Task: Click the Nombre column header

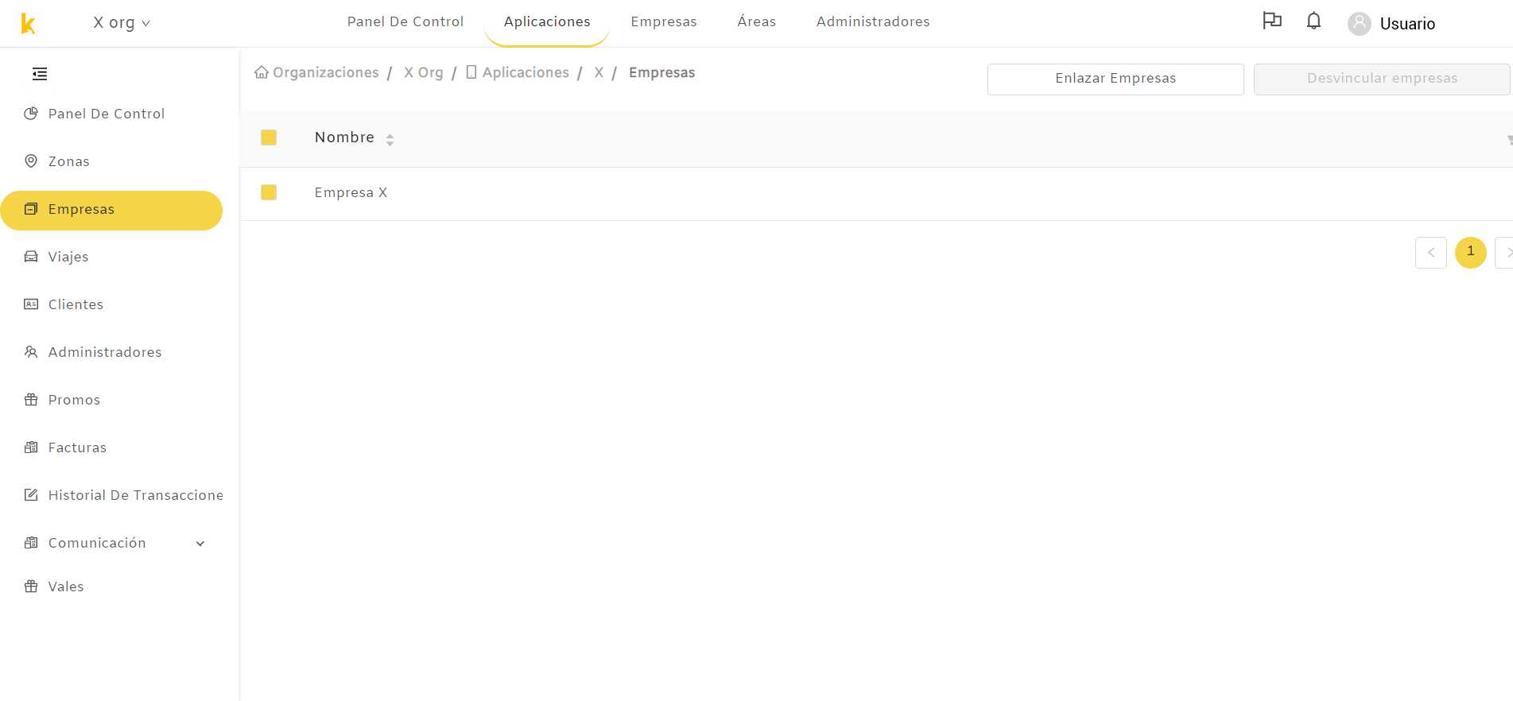Action: pos(344,137)
